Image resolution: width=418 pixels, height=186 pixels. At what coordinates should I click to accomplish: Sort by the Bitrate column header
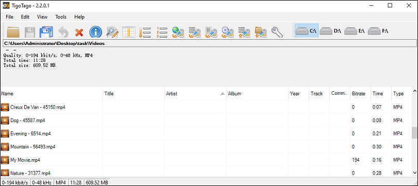point(360,94)
